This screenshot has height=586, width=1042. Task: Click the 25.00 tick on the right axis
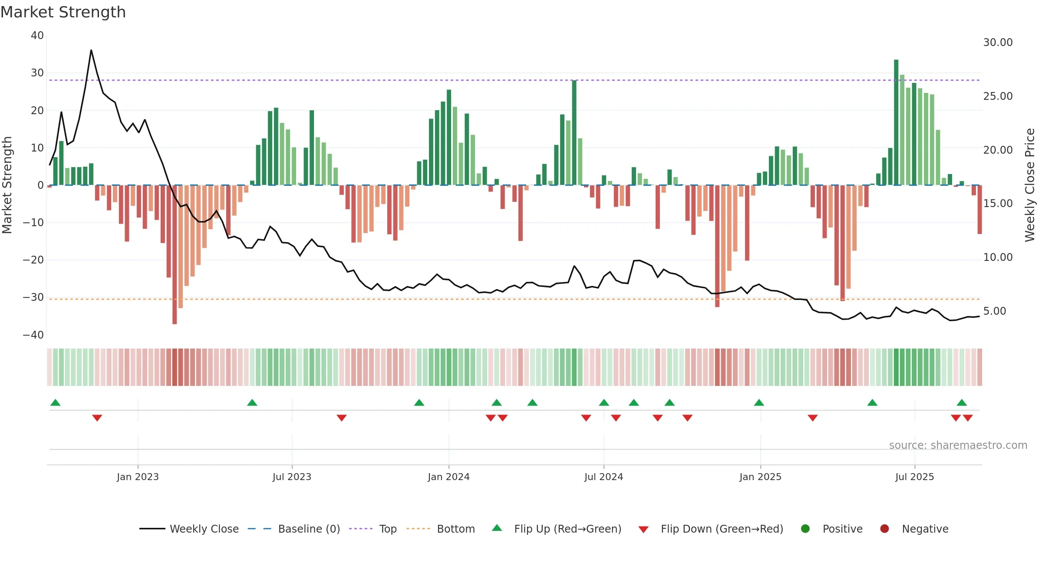click(998, 96)
